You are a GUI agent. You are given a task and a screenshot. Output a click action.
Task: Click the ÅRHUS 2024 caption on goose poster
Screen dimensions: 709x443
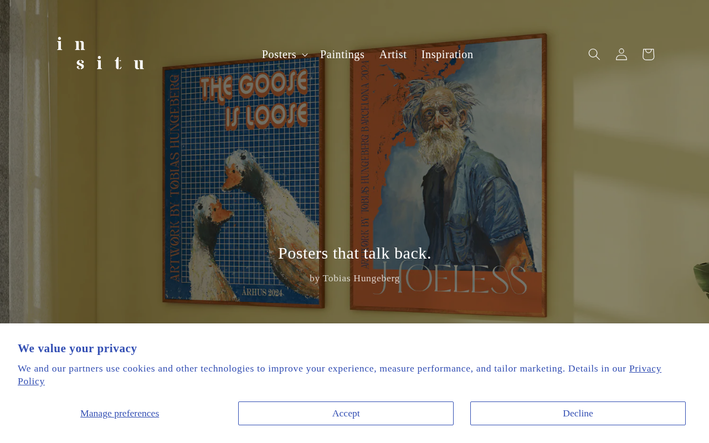pos(261,292)
